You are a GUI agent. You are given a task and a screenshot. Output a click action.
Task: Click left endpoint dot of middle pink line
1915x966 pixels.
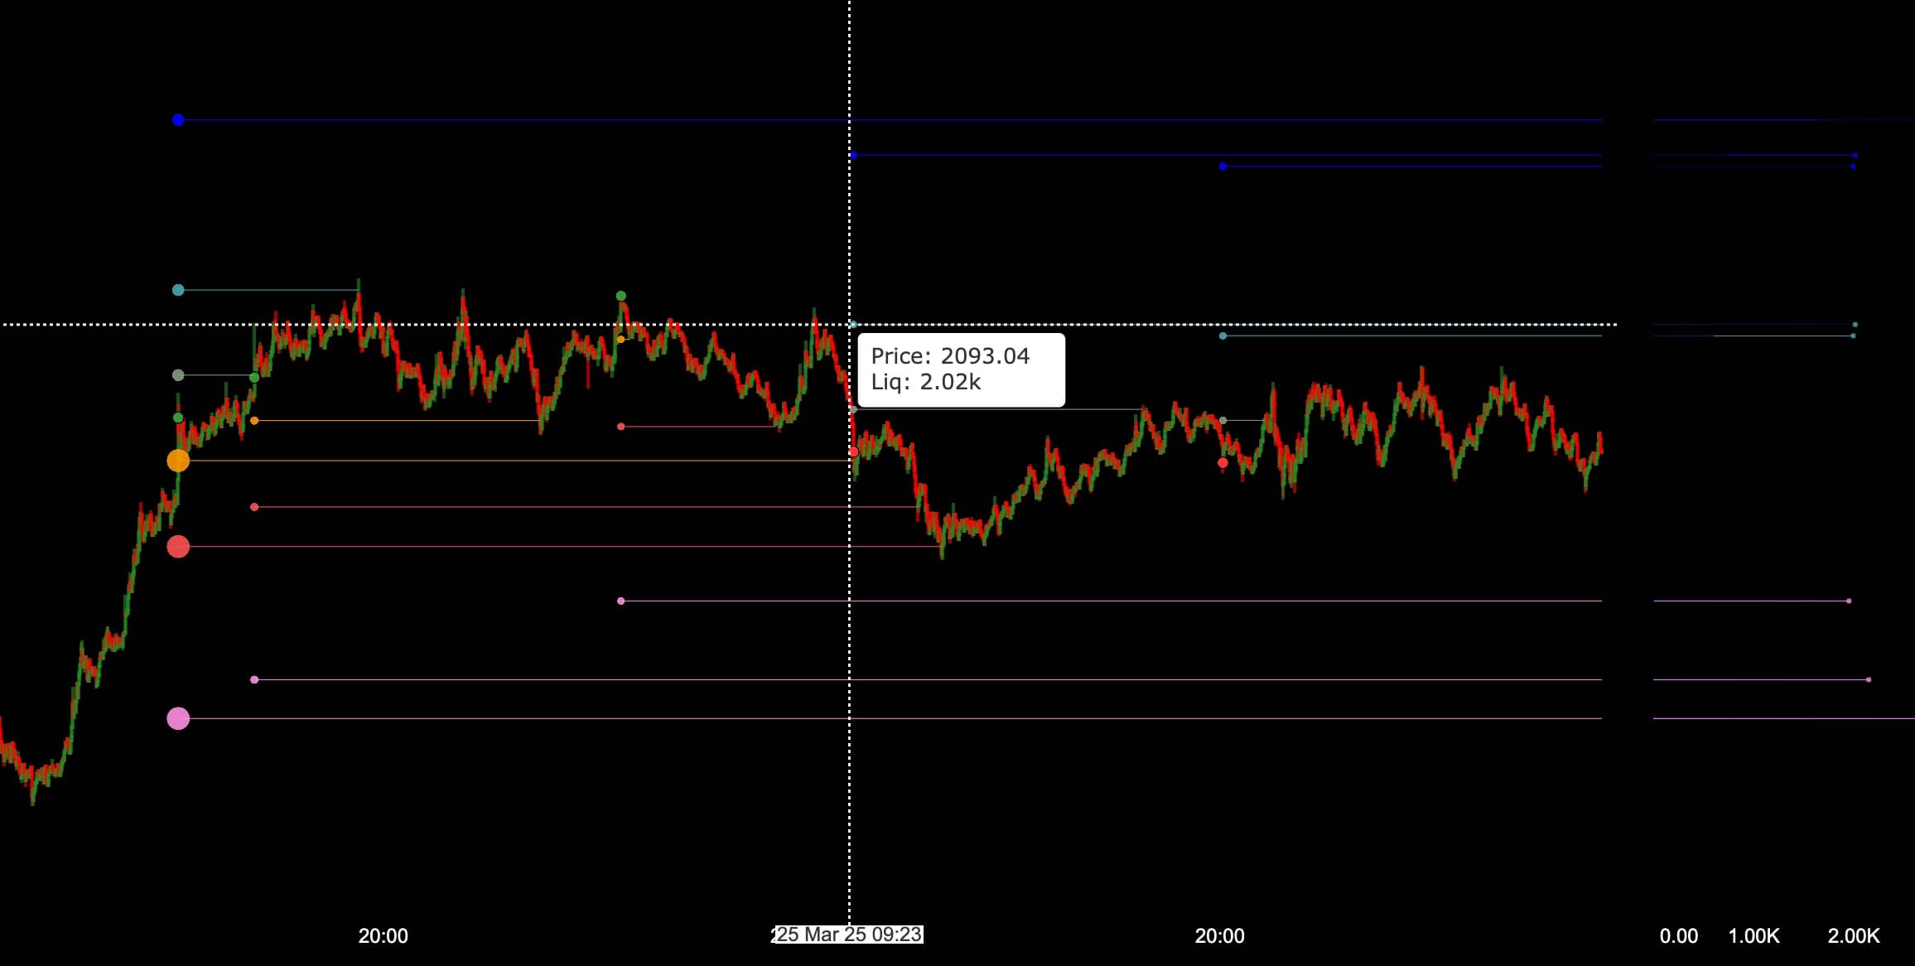pos(254,679)
